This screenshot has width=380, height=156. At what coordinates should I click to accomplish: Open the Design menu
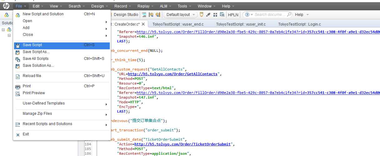100,6
